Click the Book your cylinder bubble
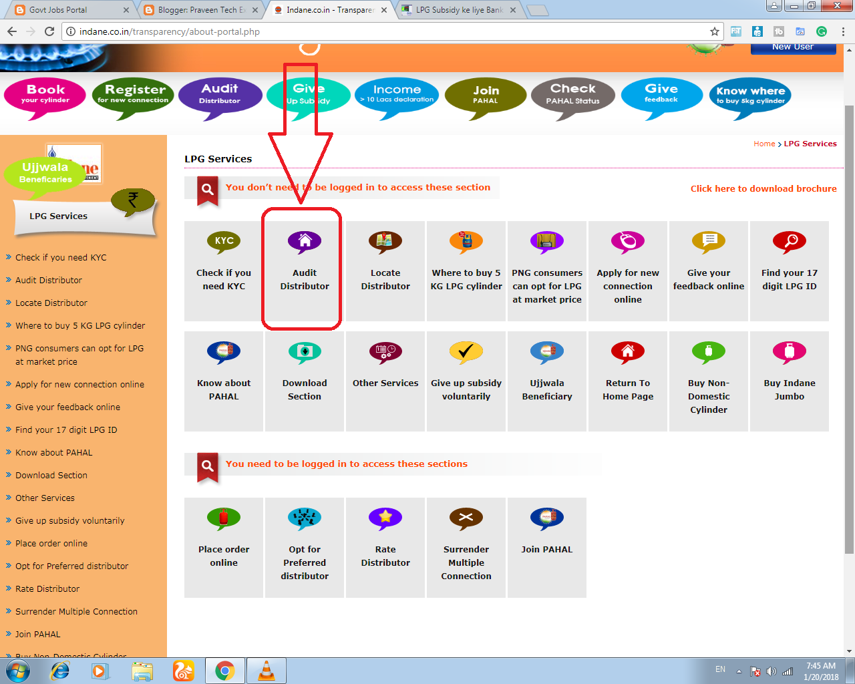The height and width of the screenshot is (684, 855). coord(45,97)
